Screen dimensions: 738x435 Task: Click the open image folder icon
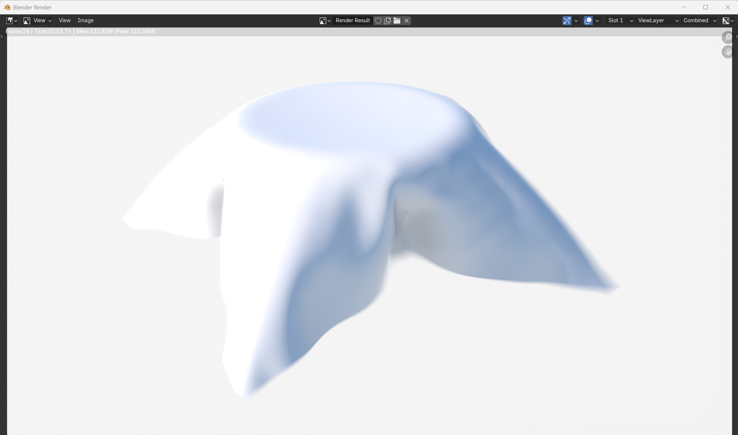(x=397, y=21)
